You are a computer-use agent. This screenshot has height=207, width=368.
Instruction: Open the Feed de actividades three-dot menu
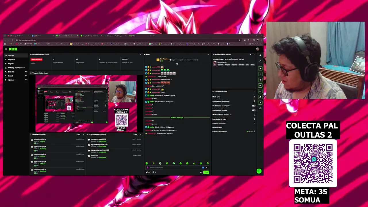(83, 135)
